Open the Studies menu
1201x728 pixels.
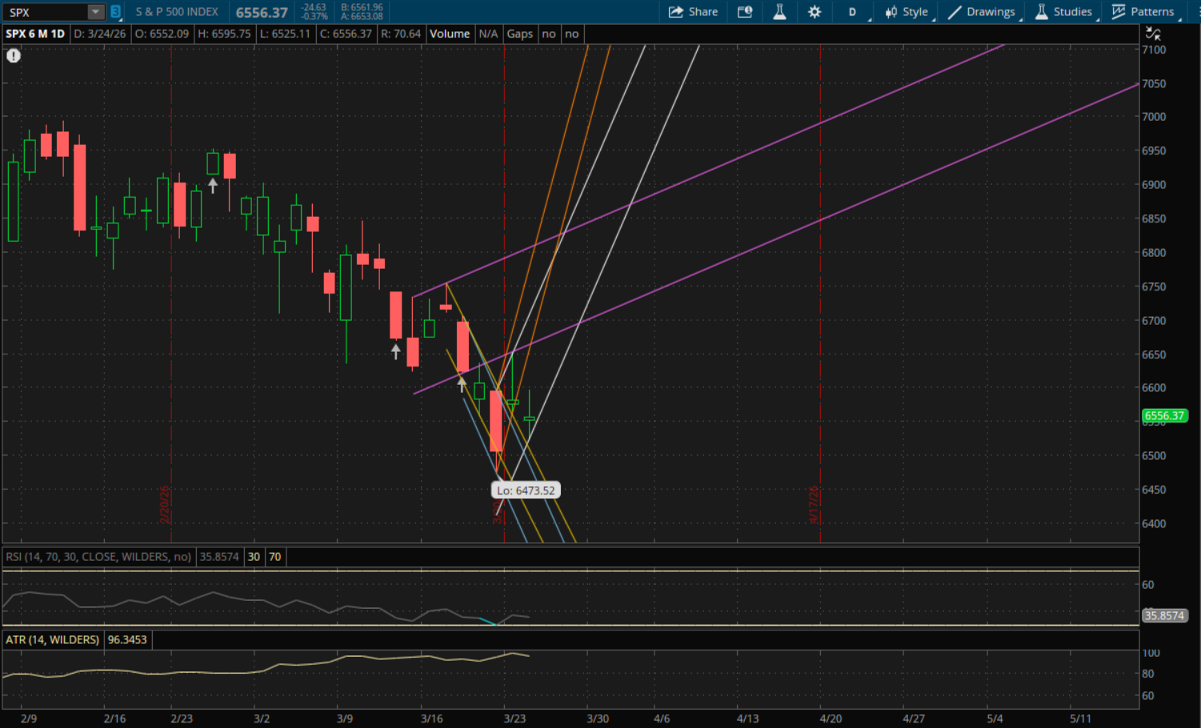click(1064, 12)
